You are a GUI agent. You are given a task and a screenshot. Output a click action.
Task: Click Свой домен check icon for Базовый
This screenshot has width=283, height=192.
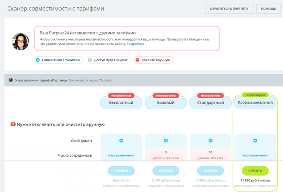coord(166,140)
